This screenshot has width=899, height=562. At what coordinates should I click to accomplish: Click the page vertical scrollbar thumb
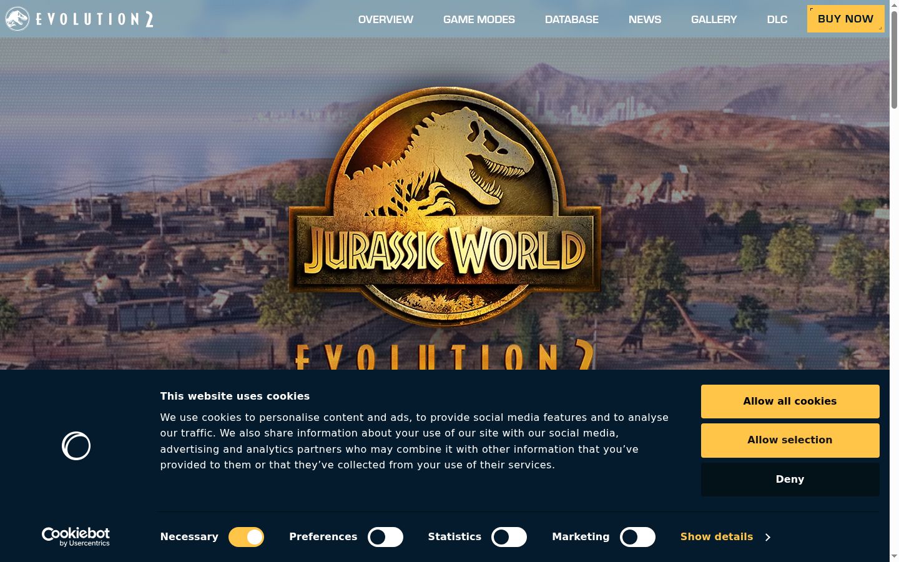pos(894,59)
